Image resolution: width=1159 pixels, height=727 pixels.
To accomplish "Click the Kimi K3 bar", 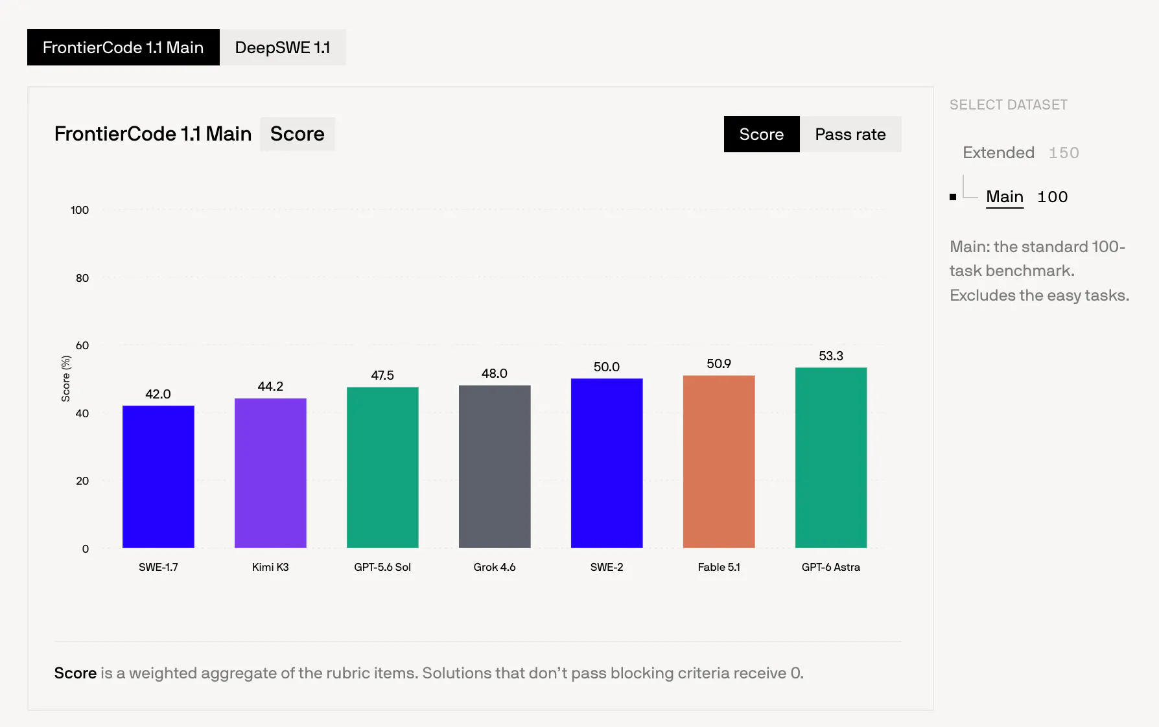I will [270, 473].
